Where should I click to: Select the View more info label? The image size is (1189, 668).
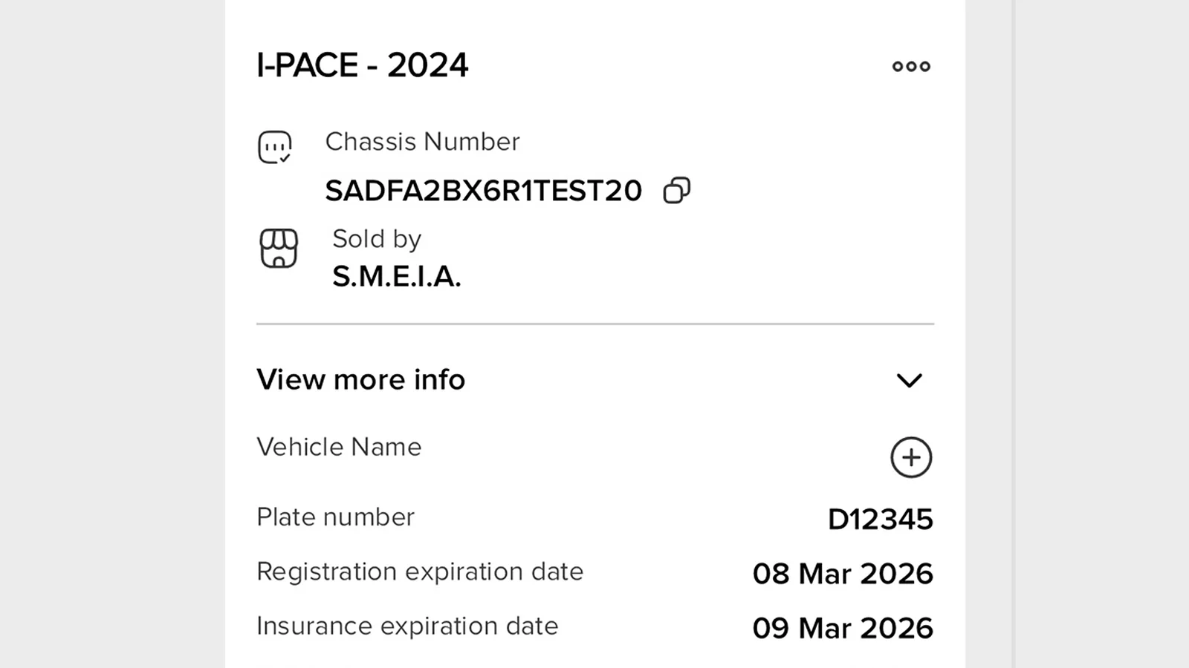coord(360,380)
